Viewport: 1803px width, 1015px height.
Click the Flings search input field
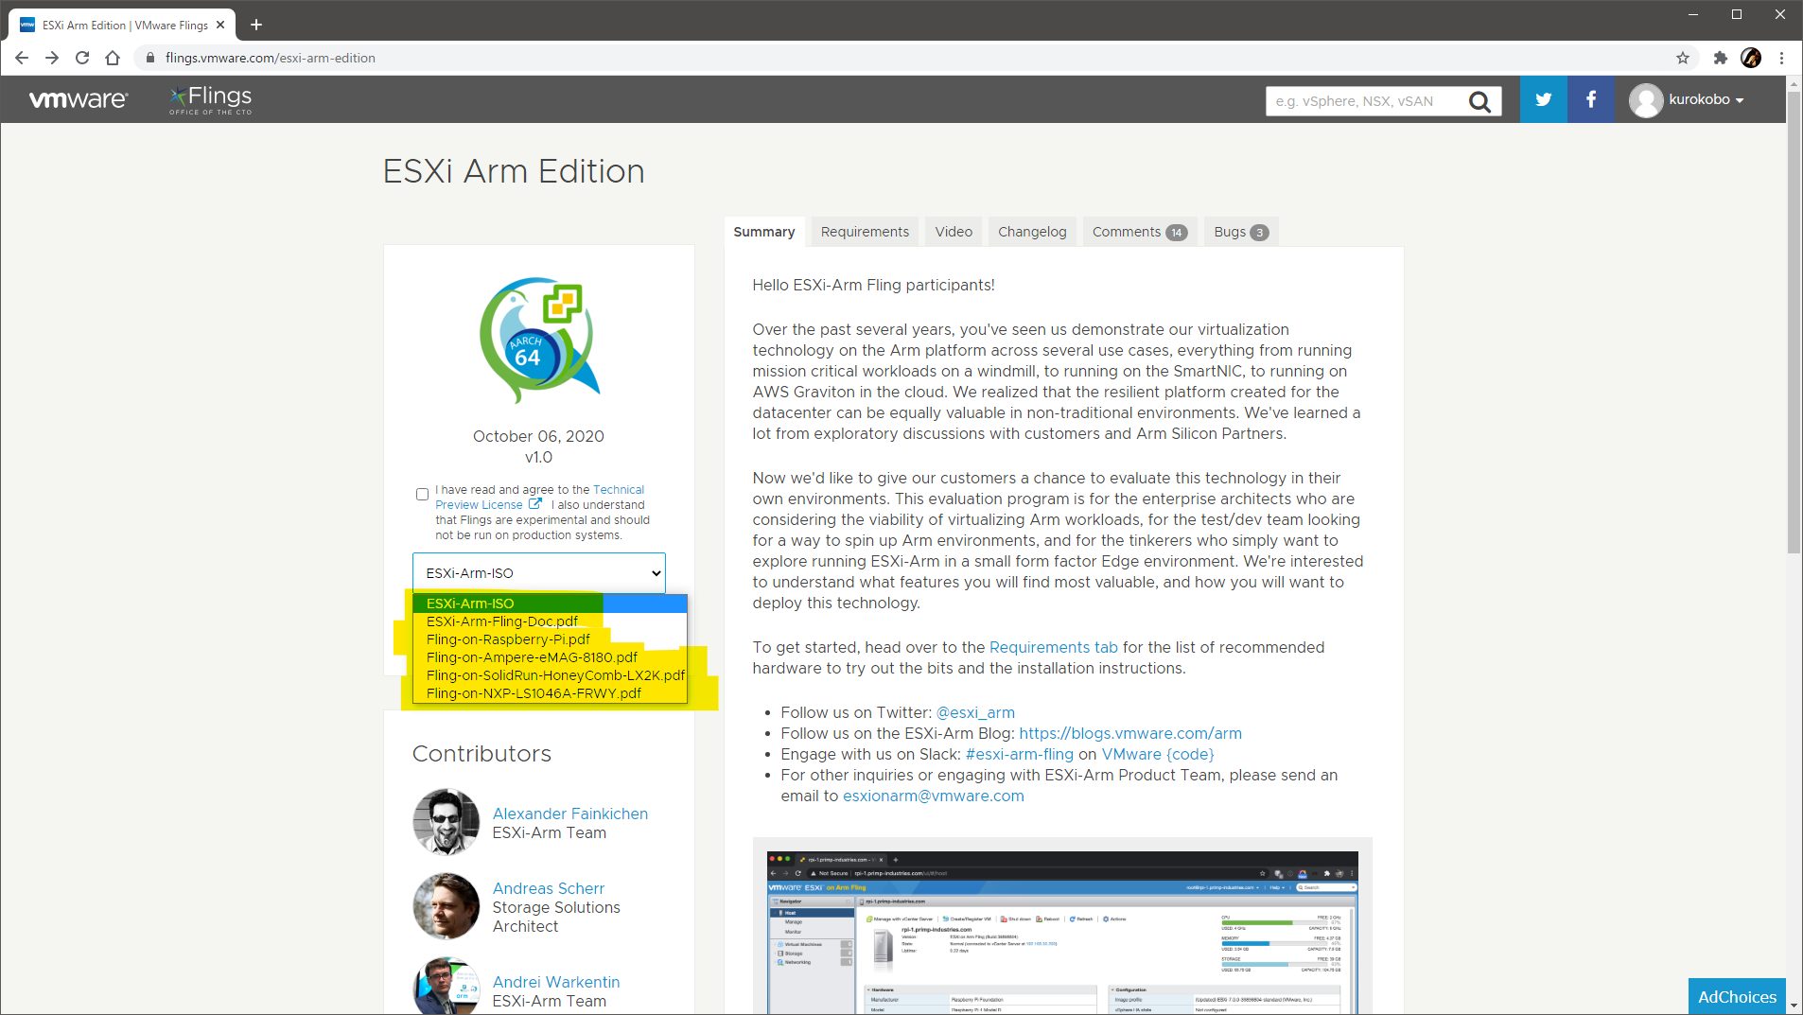pos(1364,101)
